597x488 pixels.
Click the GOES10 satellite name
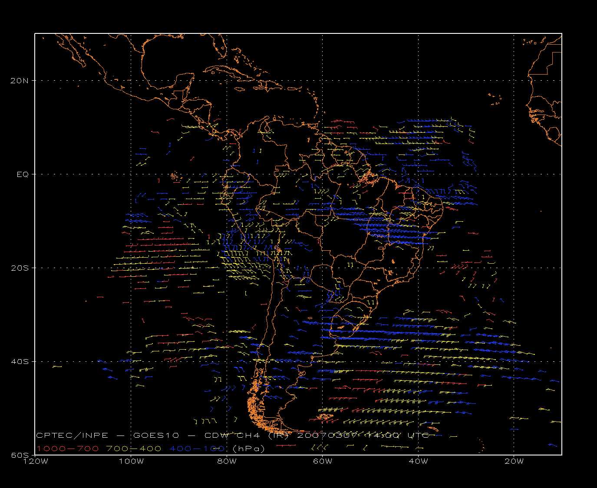pyautogui.click(x=157, y=436)
